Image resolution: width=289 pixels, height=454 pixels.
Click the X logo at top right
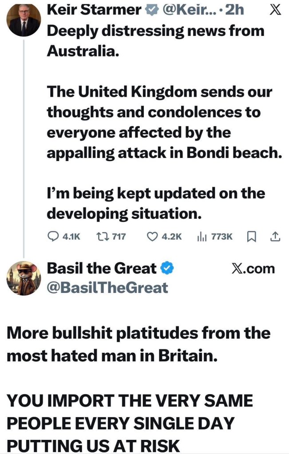tap(275, 10)
